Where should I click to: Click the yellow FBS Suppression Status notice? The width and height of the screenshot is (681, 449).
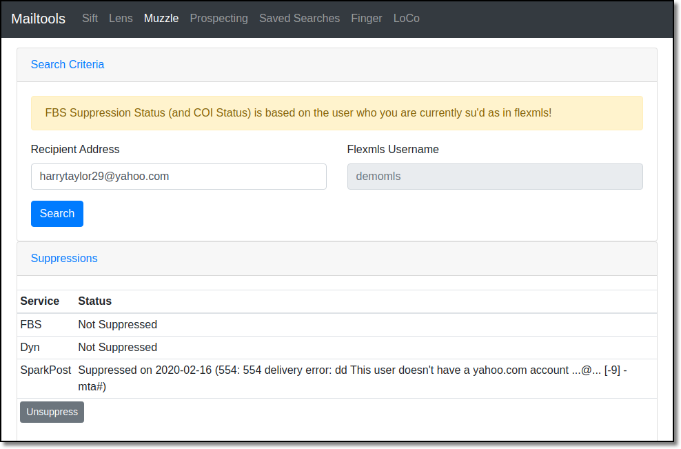pyautogui.click(x=337, y=113)
